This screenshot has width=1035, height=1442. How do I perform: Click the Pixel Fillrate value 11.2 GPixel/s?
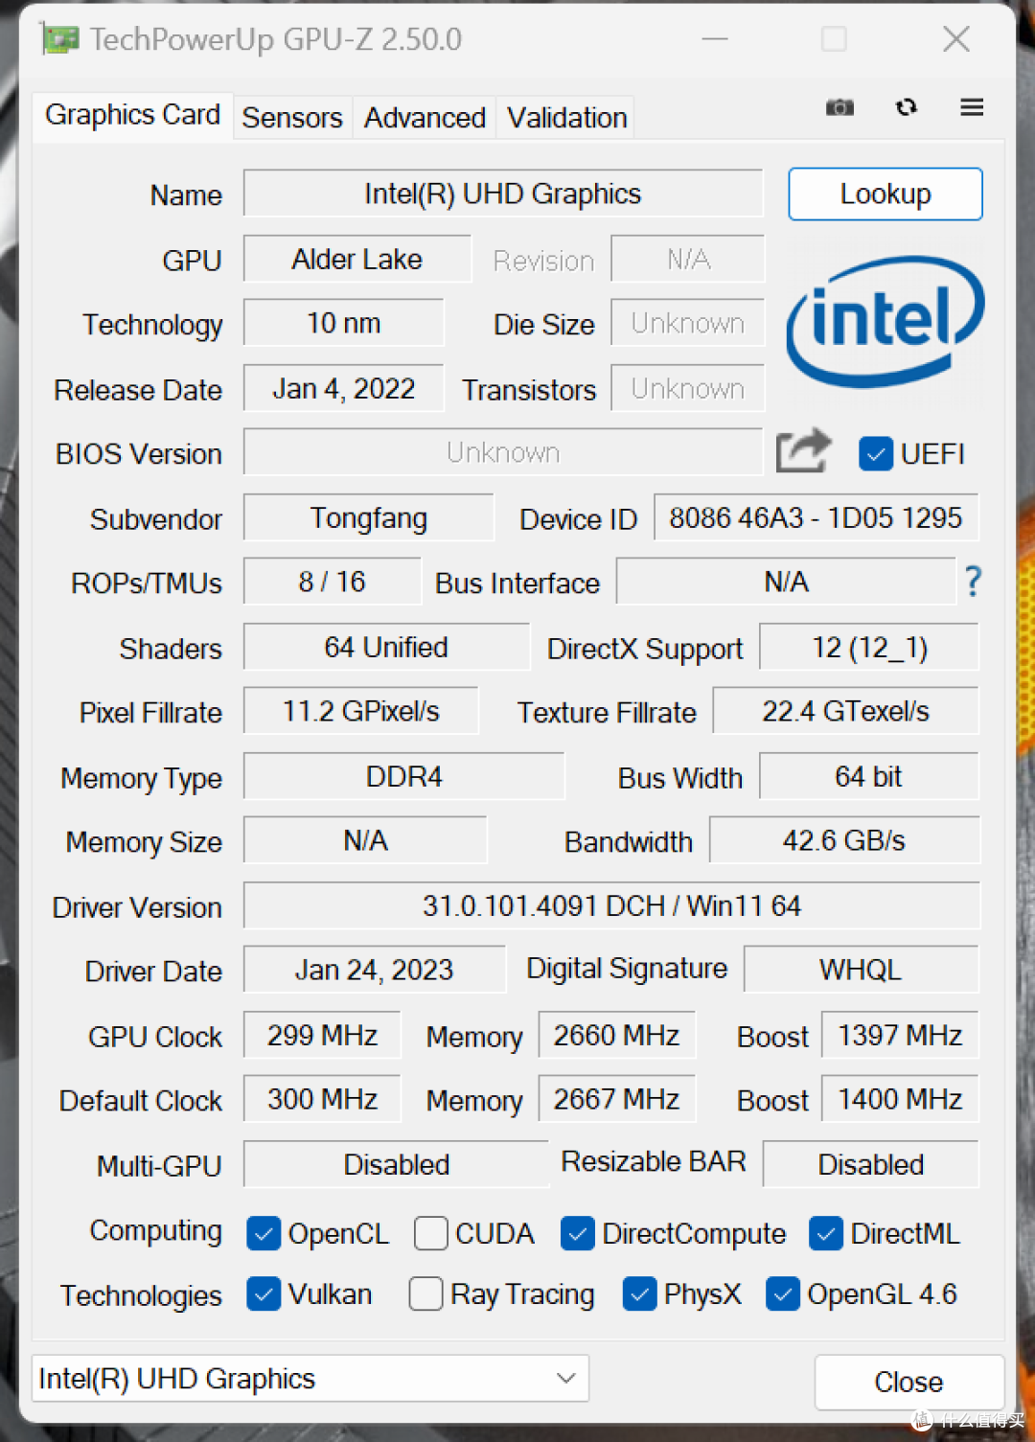tap(361, 711)
